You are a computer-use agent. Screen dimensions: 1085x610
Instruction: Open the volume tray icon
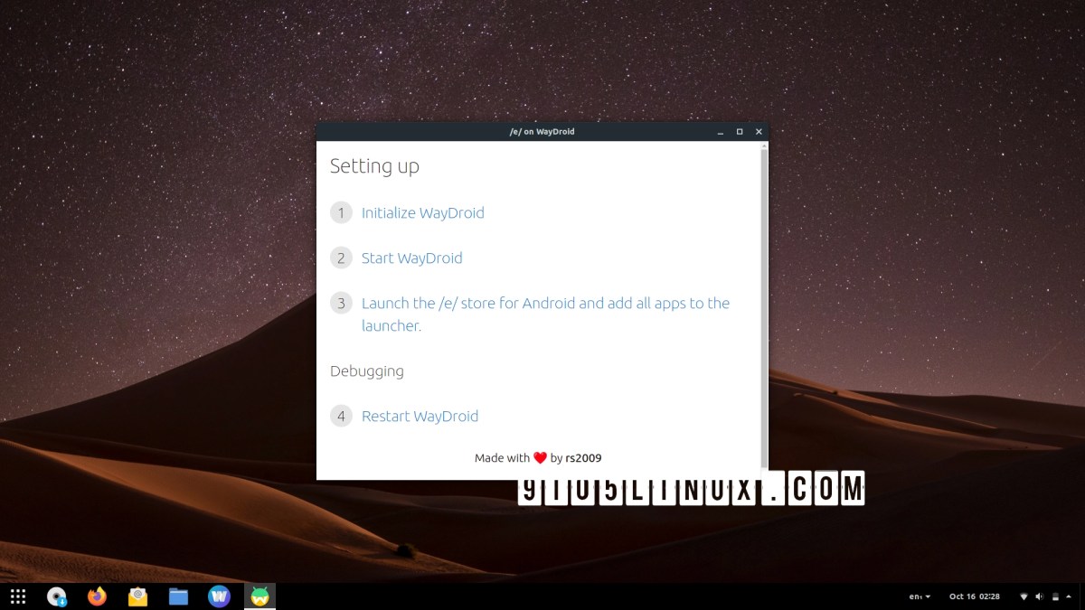pyautogui.click(x=1039, y=596)
